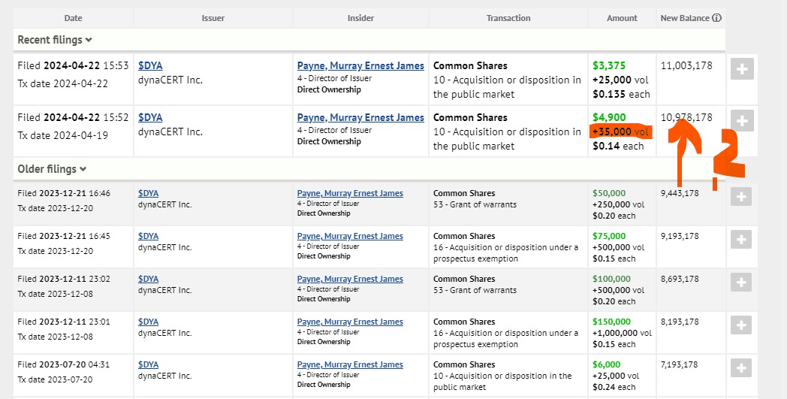Open the $DYA link in the 2024-04-22 15:53 filing
The image size is (787, 399).
[150, 66]
